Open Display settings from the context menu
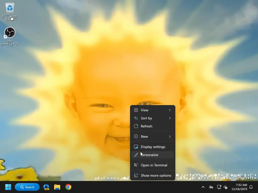 (x=152, y=147)
